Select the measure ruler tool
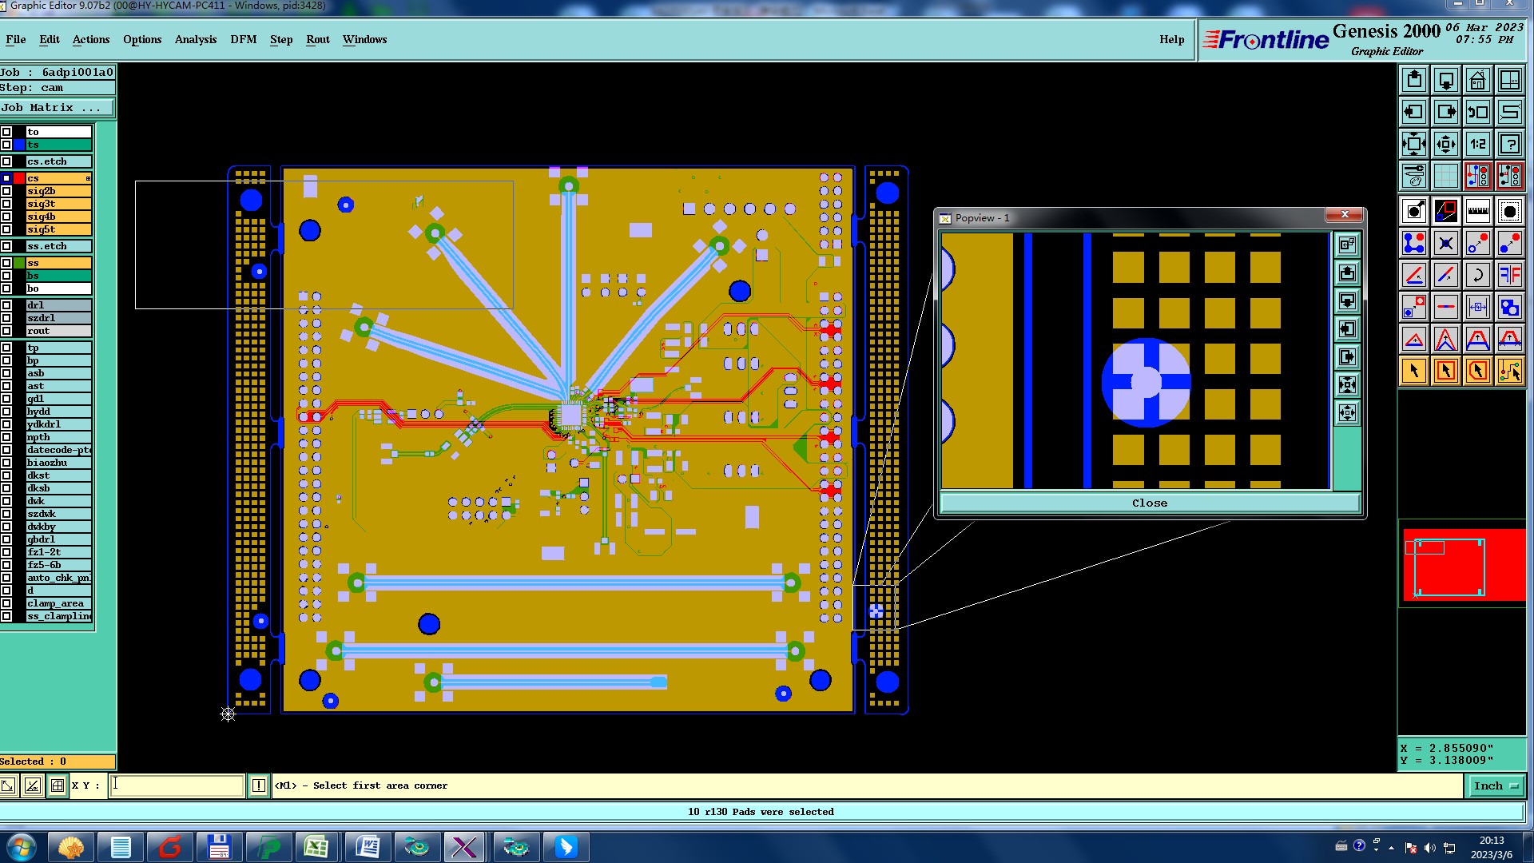Viewport: 1534px width, 863px height. pos(1477,212)
